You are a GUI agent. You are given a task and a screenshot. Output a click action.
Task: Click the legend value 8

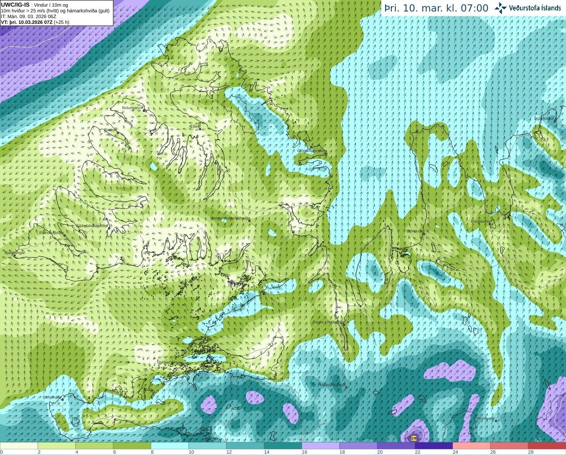point(151,452)
